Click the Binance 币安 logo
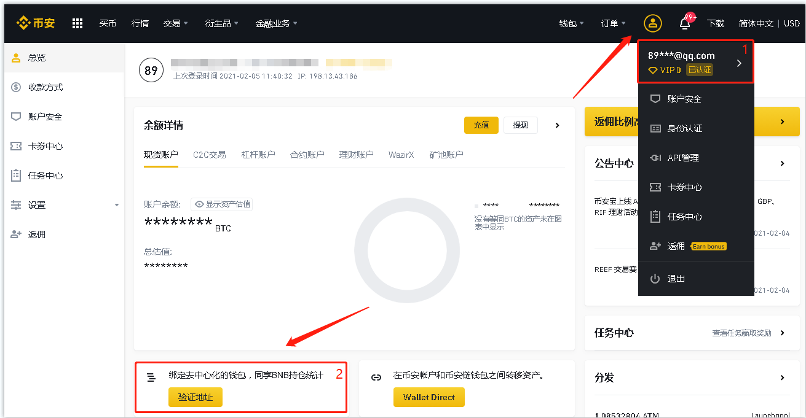The width and height of the screenshot is (806, 418). pos(36,23)
